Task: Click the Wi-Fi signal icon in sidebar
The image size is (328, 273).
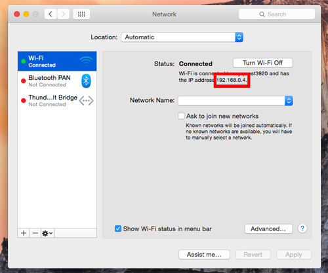Action: [86, 61]
